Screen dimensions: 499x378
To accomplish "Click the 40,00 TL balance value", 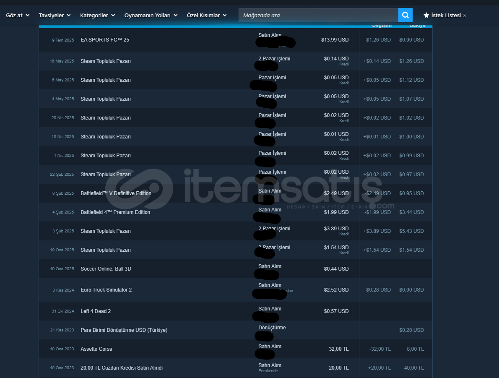I will [414, 368].
